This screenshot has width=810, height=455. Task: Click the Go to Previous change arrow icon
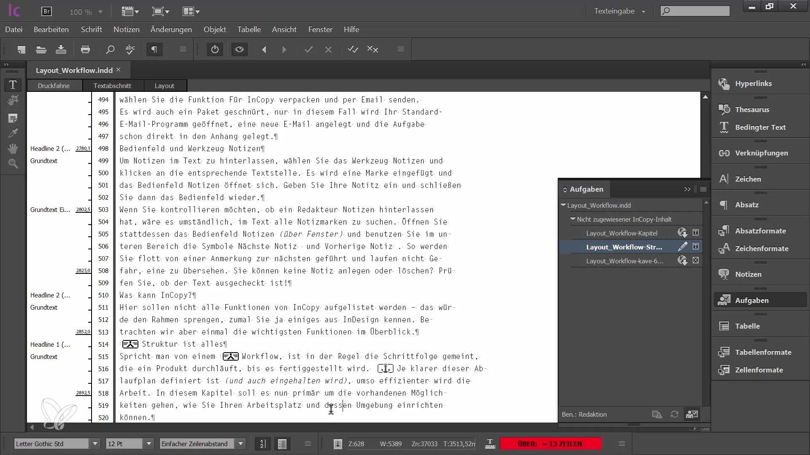(264, 49)
